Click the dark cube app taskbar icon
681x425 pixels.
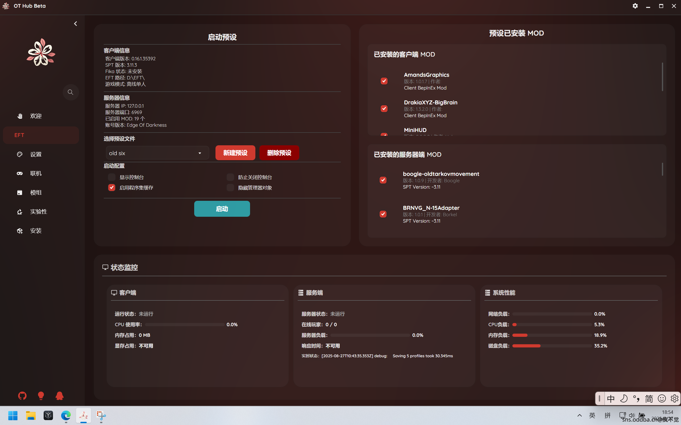point(48,415)
